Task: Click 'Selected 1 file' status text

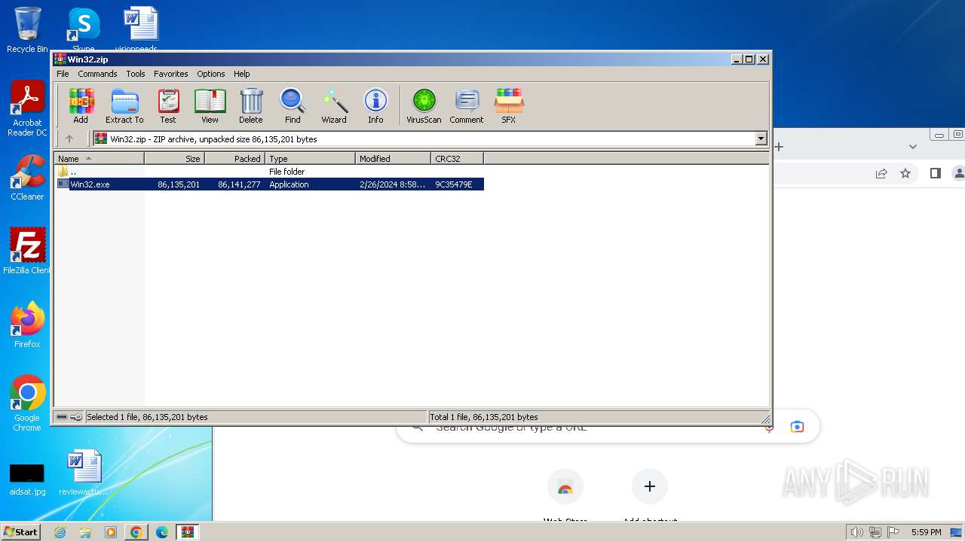Action: pos(147,417)
